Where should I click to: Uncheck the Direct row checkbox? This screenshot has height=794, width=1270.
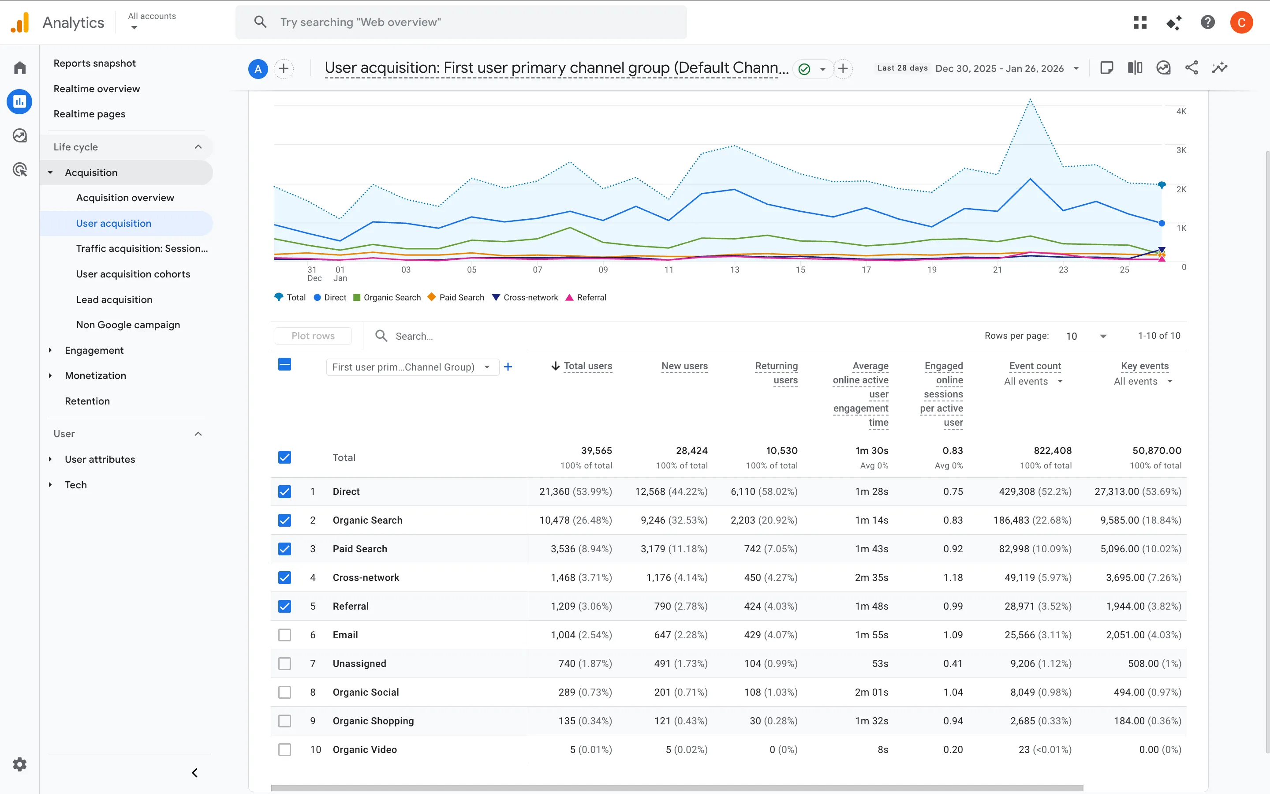(x=285, y=491)
